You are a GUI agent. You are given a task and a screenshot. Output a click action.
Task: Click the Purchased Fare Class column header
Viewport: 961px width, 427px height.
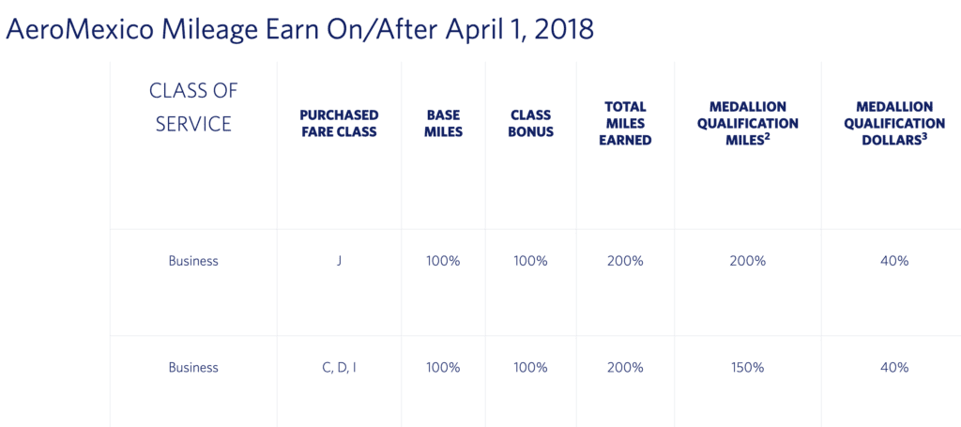(x=339, y=123)
